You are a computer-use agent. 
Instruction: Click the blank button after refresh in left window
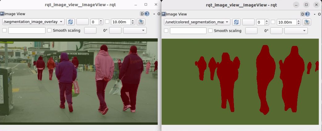tap(82, 22)
